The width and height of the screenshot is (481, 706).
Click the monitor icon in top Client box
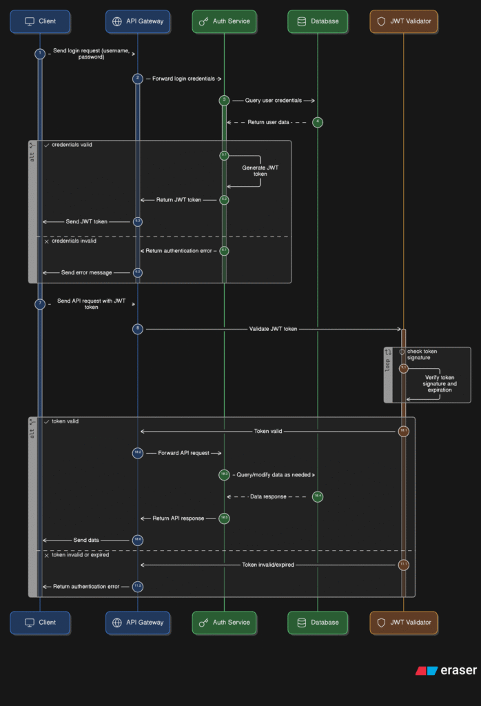pos(30,21)
